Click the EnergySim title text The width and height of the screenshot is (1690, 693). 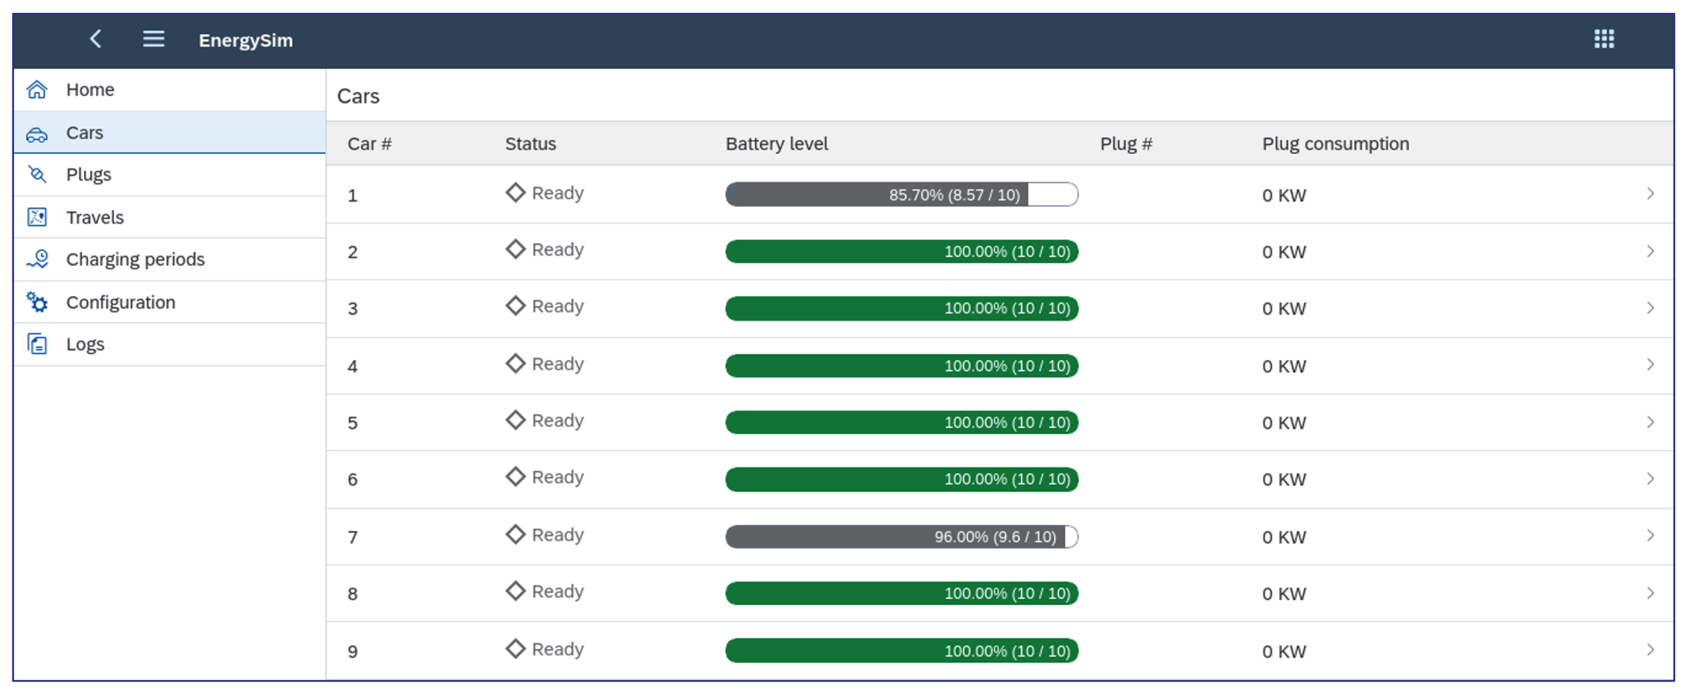pos(245,41)
